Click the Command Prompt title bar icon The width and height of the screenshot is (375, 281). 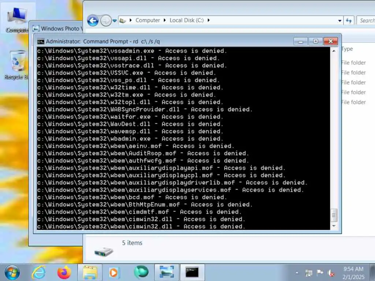coord(41,42)
